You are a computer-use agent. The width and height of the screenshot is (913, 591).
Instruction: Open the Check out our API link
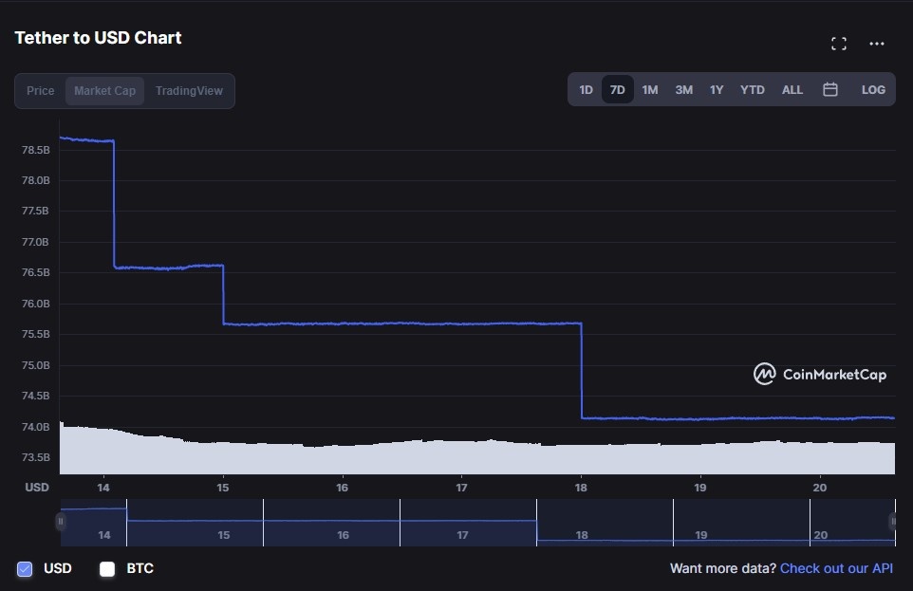click(x=836, y=567)
